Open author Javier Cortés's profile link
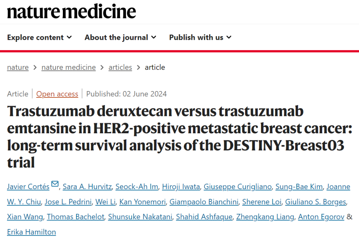The height and width of the screenshot is (238, 359). point(28,186)
